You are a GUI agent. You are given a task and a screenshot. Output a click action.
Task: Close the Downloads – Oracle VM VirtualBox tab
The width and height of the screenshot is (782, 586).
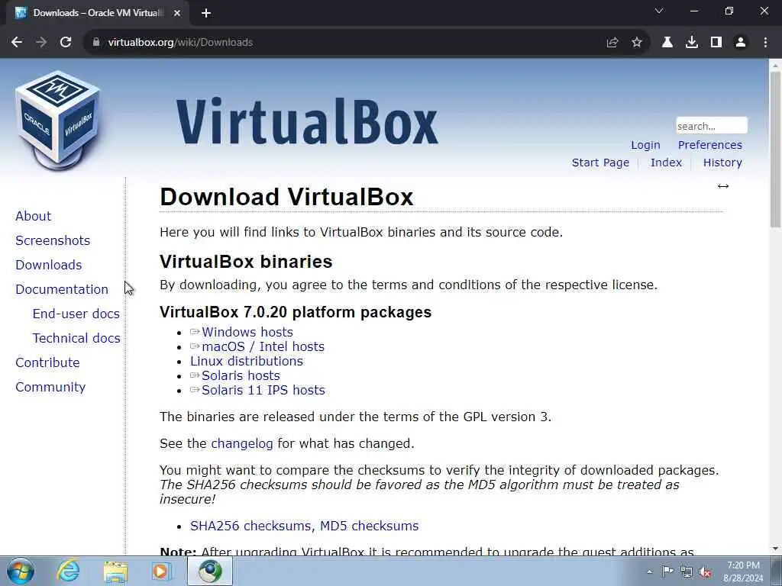pyautogui.click(x=177, y=13)
